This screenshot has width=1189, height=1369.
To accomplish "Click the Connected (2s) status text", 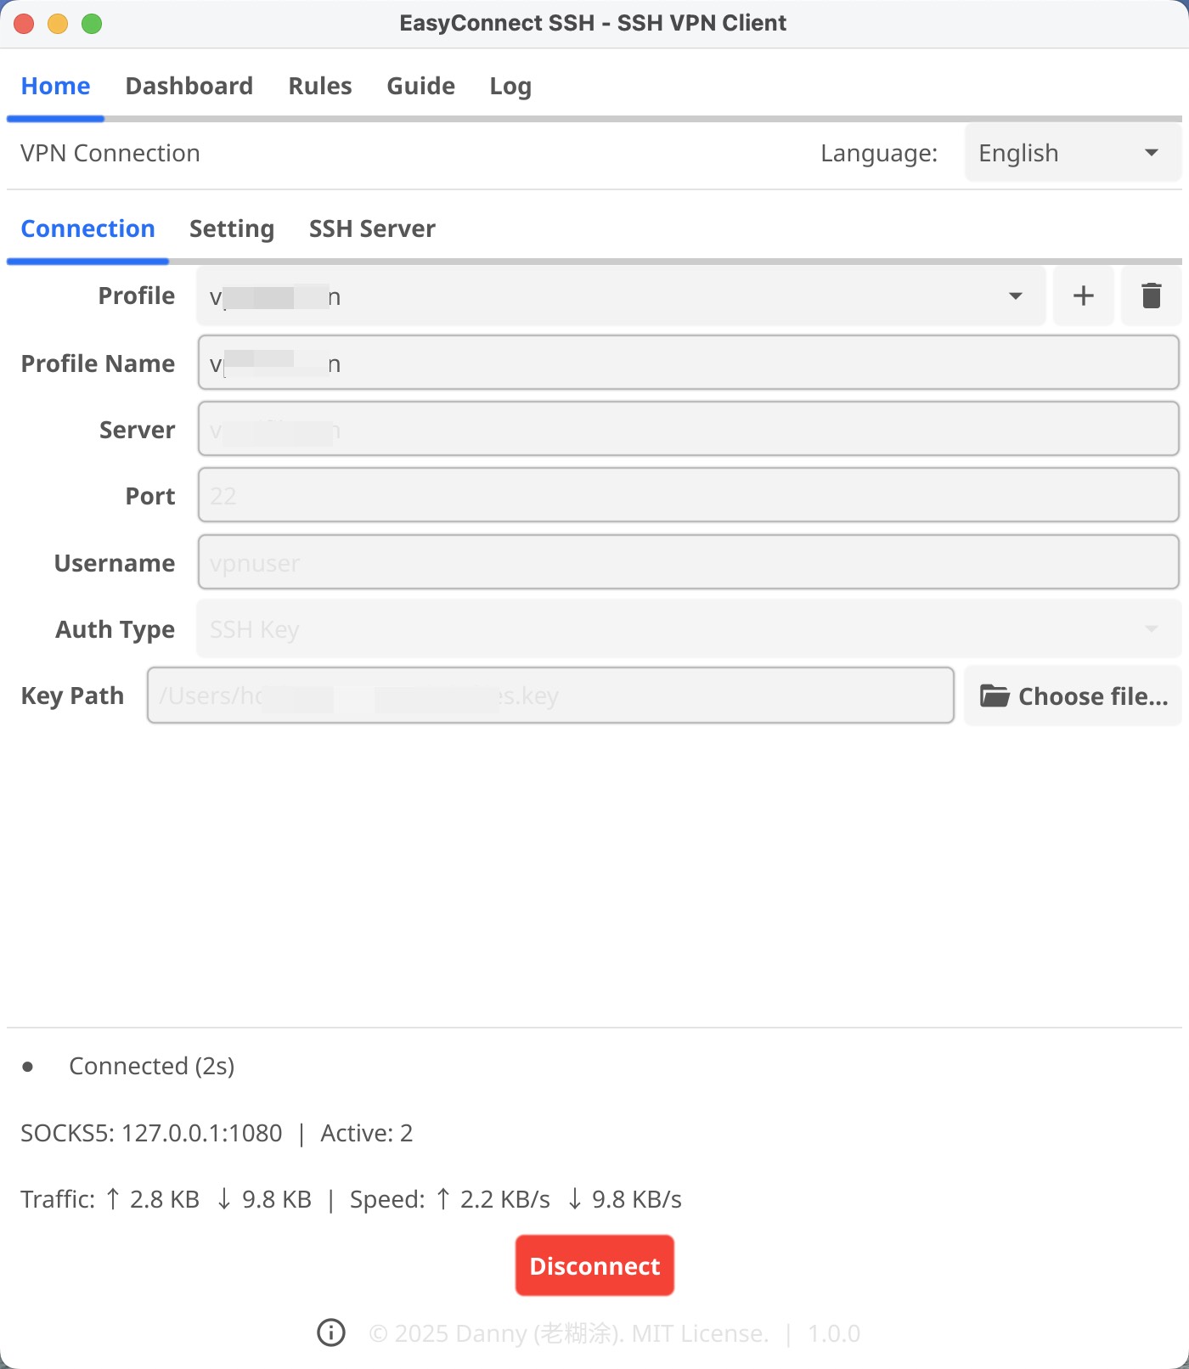I will click(x=152, y=1067).
